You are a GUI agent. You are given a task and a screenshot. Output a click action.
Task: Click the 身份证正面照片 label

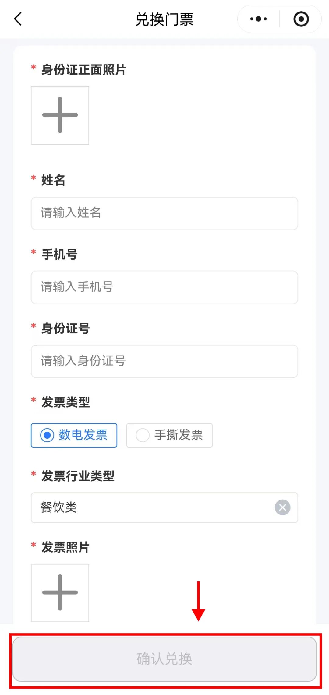click(84, 70)
